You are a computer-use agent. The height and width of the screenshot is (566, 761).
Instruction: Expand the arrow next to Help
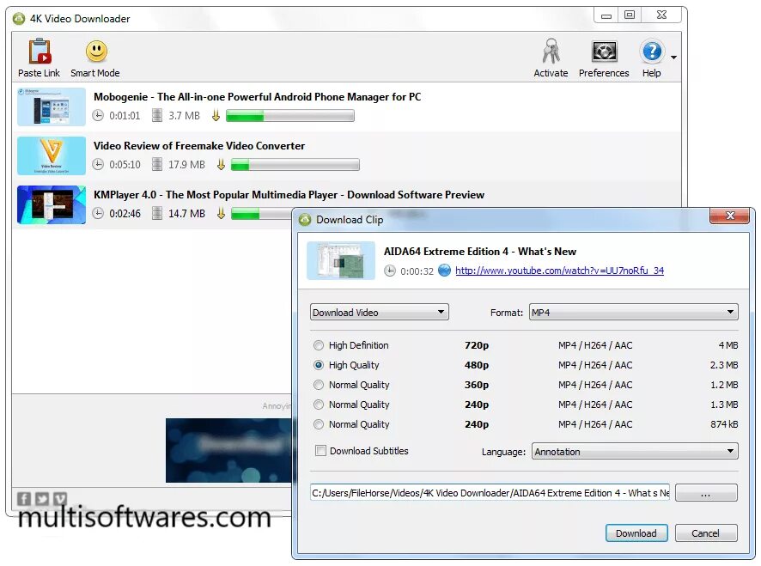673,58
